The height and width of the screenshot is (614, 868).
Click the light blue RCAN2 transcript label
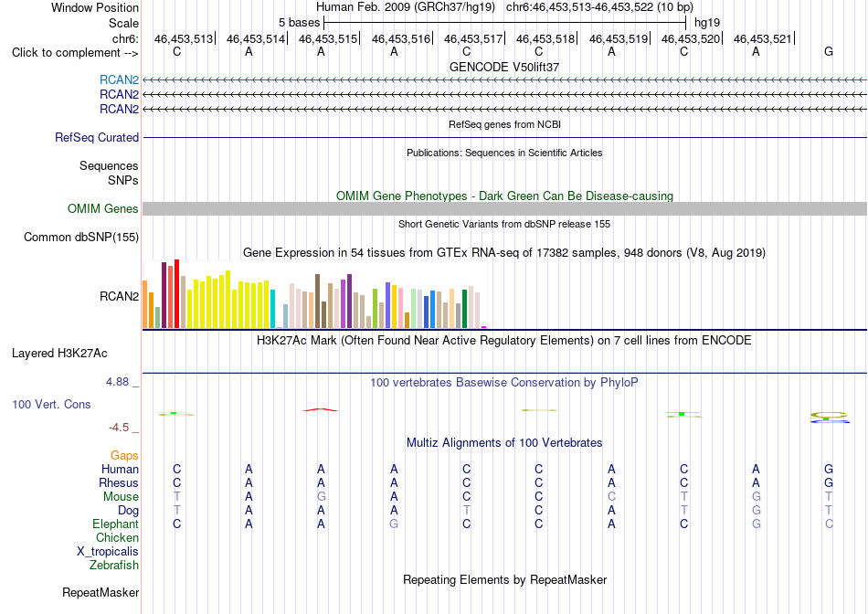point(119,80)
